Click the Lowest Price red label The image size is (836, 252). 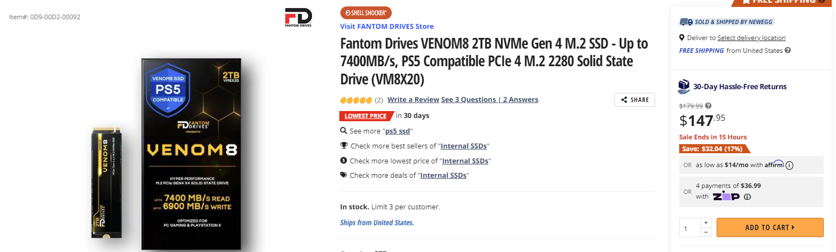(366, 116)
